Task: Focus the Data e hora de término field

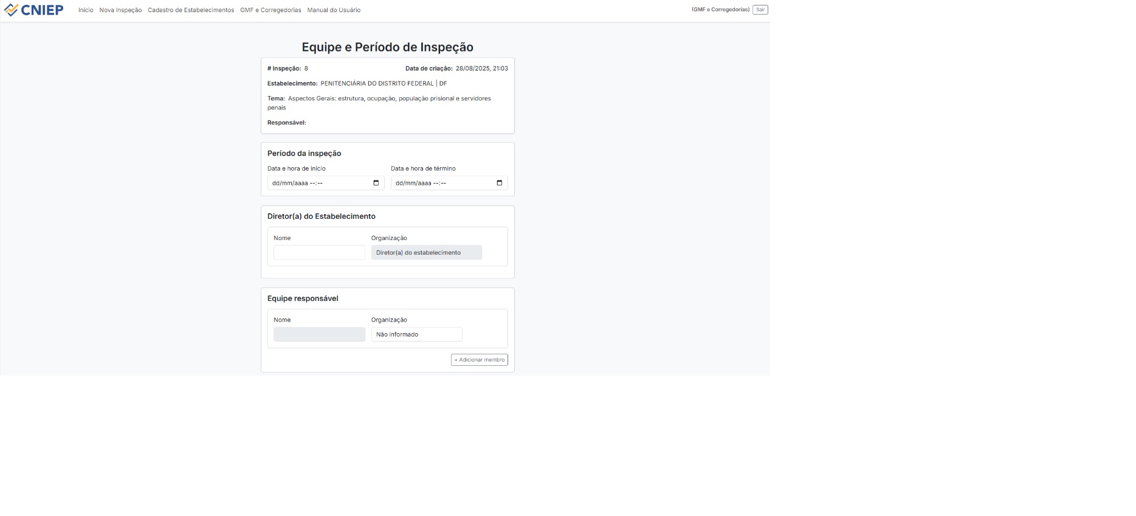Action: 442,183
